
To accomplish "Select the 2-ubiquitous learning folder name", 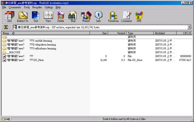I will coord(31,45).
